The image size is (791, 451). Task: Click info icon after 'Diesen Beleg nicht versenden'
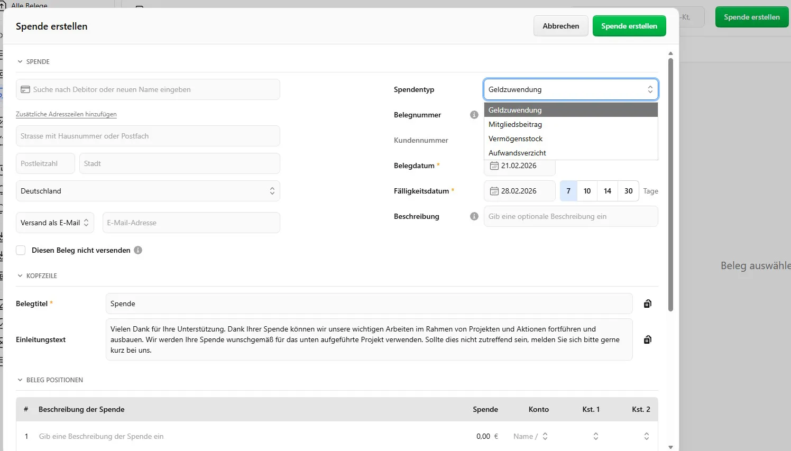tap(138, 250)
